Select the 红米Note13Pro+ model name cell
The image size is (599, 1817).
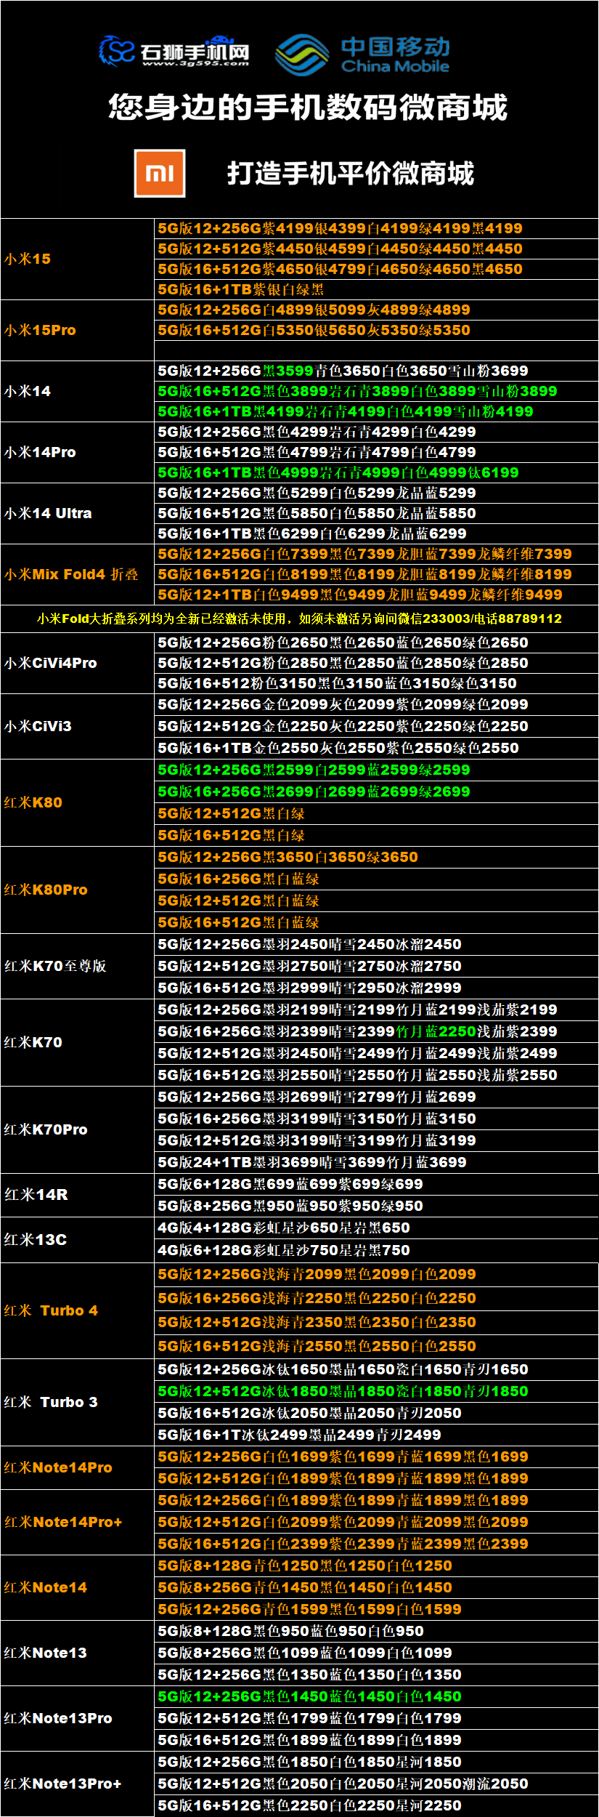coord(78,1784)
